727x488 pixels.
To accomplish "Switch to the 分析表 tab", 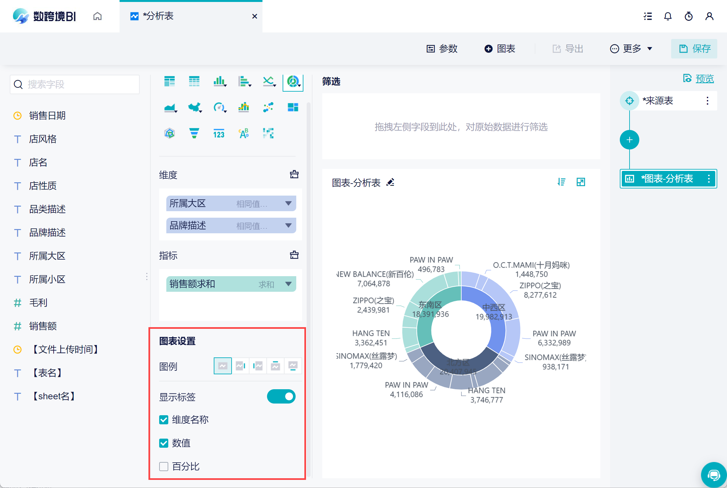I will tap(158, 16).
